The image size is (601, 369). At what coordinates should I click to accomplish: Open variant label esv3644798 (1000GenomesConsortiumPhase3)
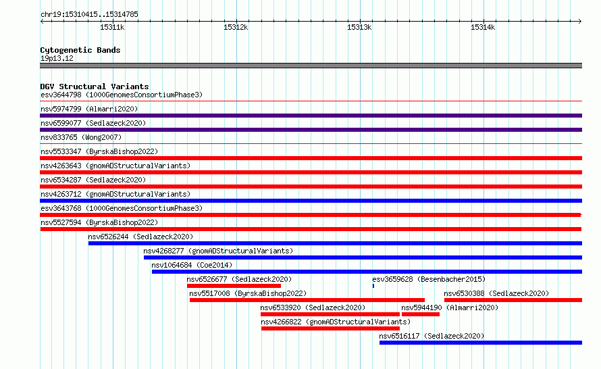(122, 95)
